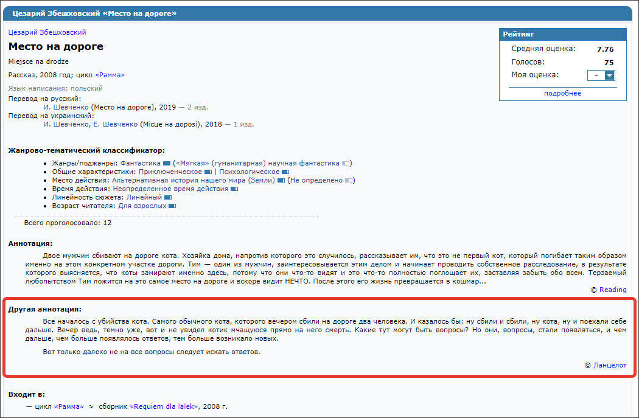Click vote bar icon beside Для взрослых
The image size is (639, 418).
tap(172, 206)
